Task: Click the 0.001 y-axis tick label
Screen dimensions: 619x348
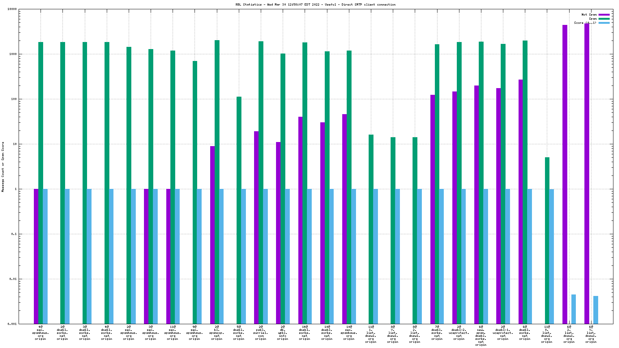Action: pos(12,324)
